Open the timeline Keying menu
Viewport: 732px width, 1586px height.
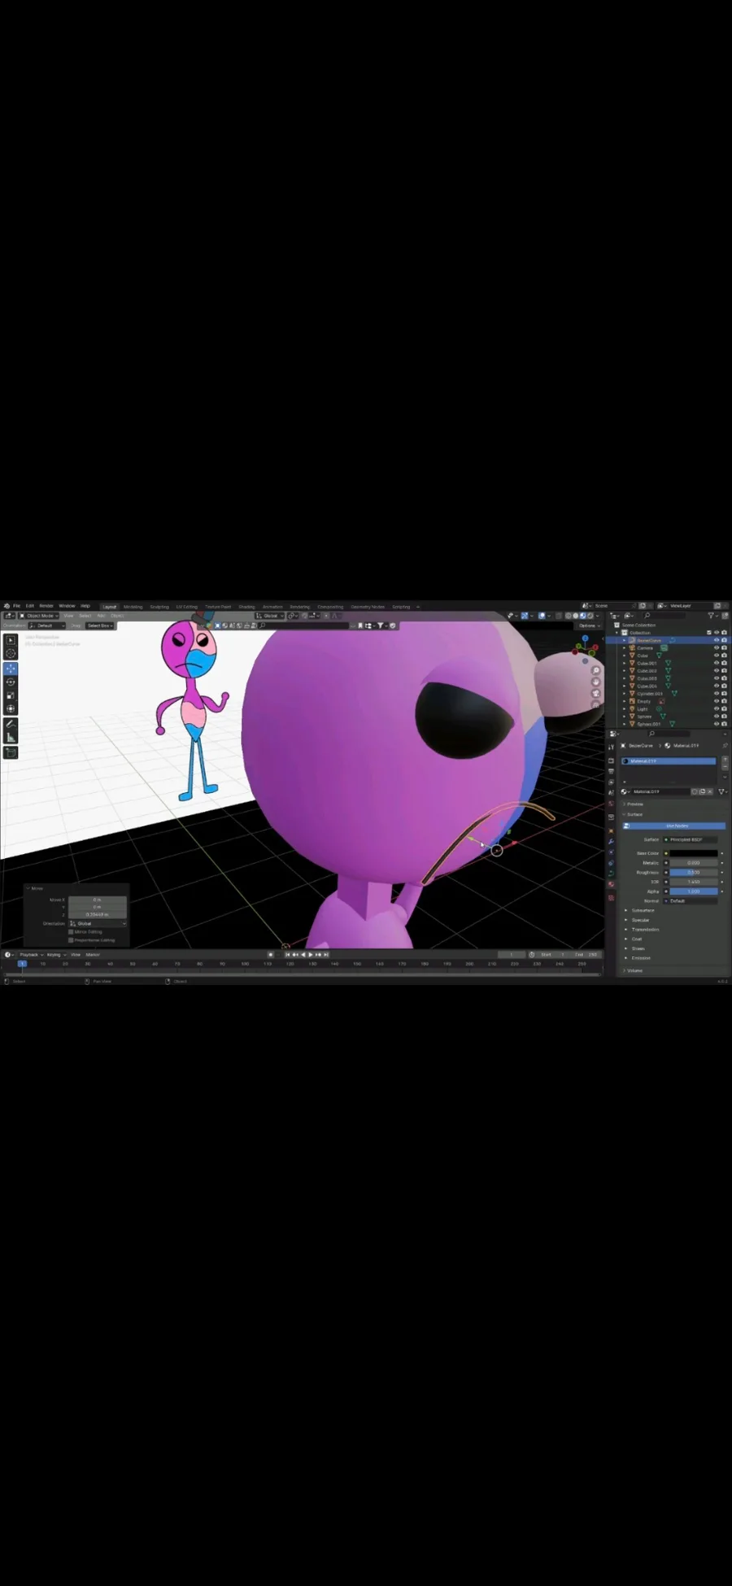point(56,955)
